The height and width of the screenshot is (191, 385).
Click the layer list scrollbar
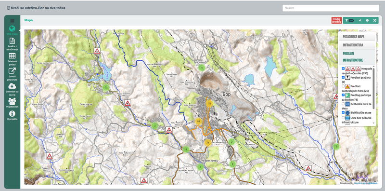373,89
